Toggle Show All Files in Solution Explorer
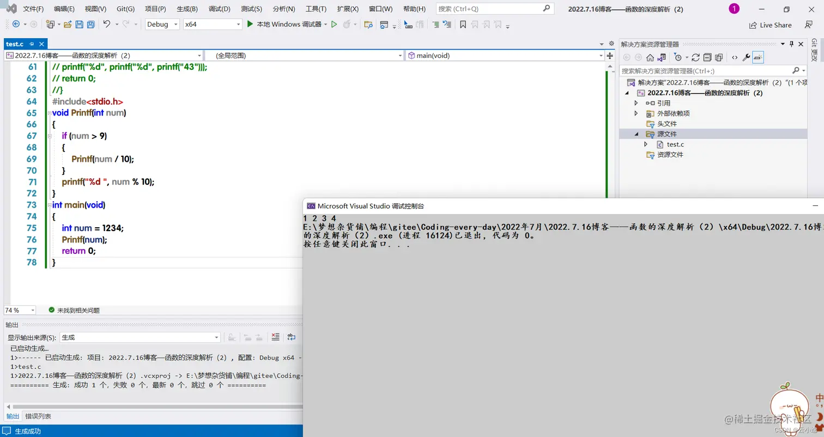Viewport: 824px width, 437px height. [719, 57]
